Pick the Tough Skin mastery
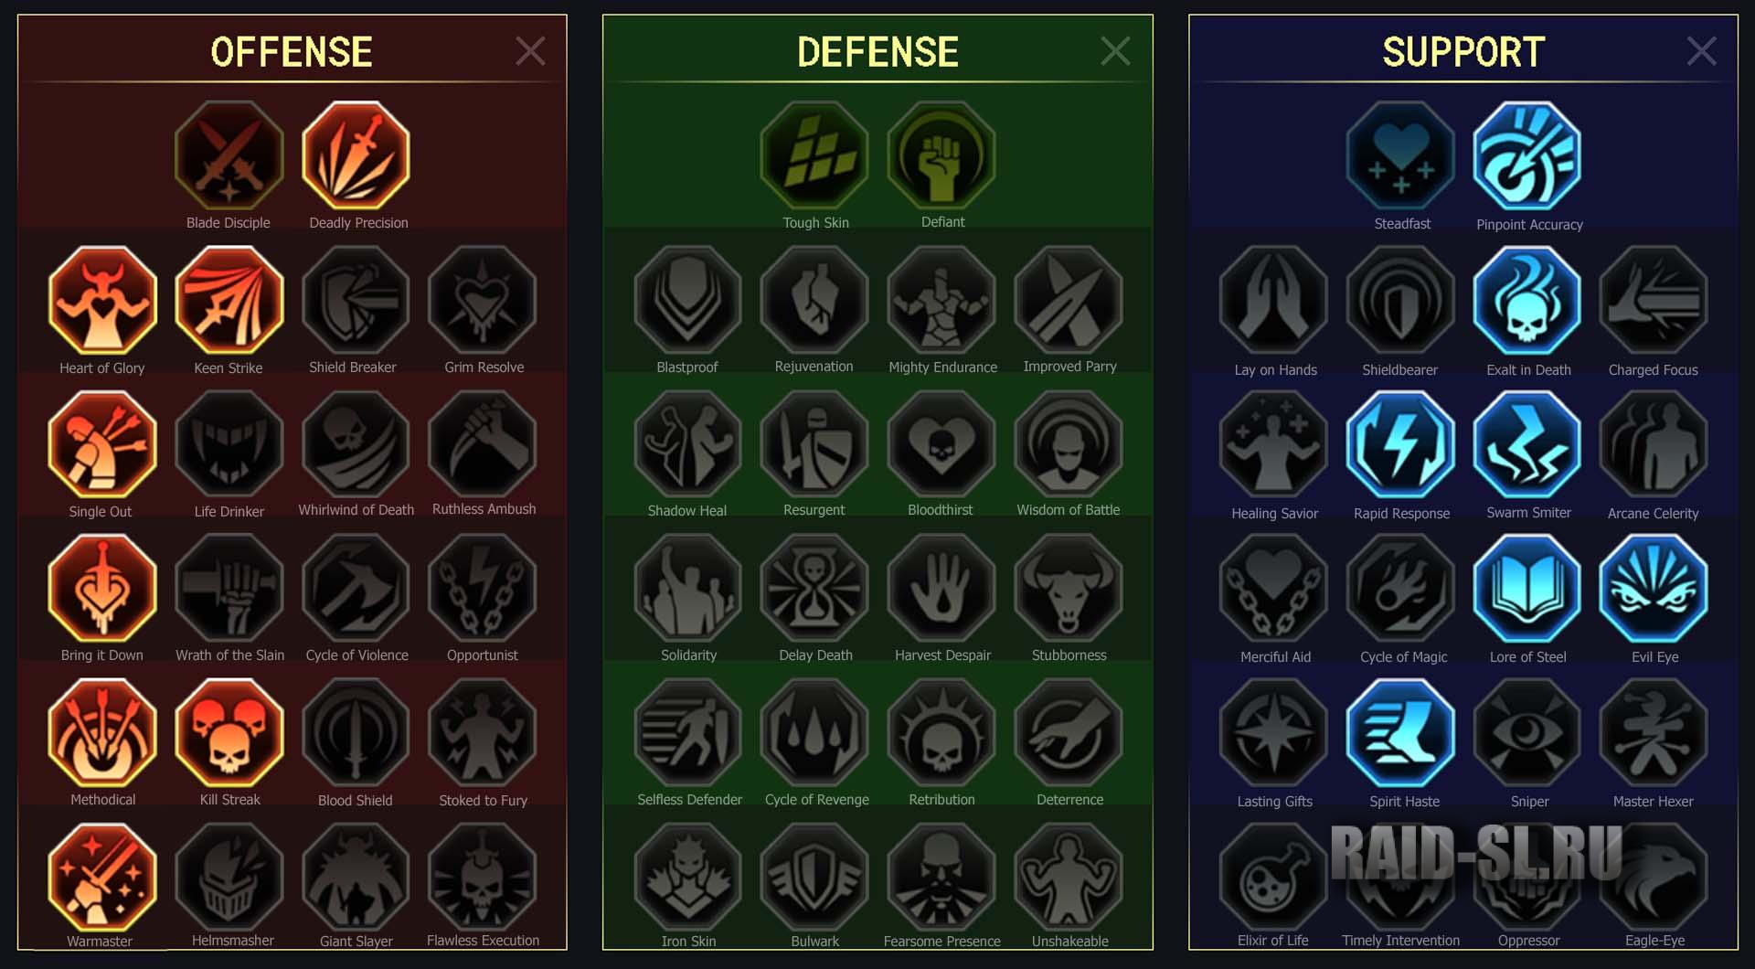Viewport: 1755px width, 969px height. pyautogui.click(x=814, y=155)
